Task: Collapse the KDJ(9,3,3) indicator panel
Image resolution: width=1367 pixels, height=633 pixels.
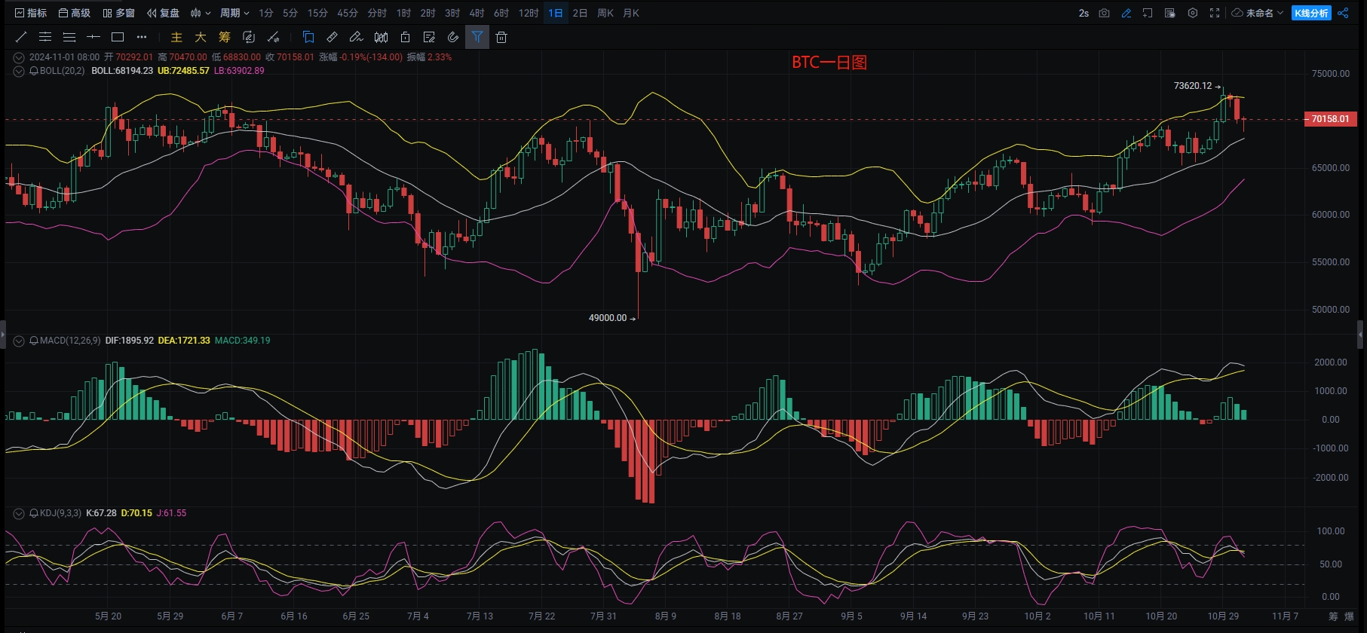Action: pos(19,513)
